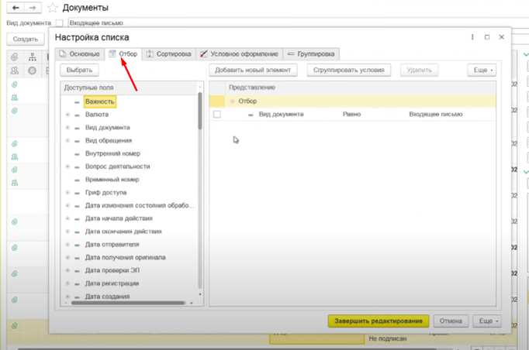Expand the Вопрос деятельности field node

click(x=67, y=166)
